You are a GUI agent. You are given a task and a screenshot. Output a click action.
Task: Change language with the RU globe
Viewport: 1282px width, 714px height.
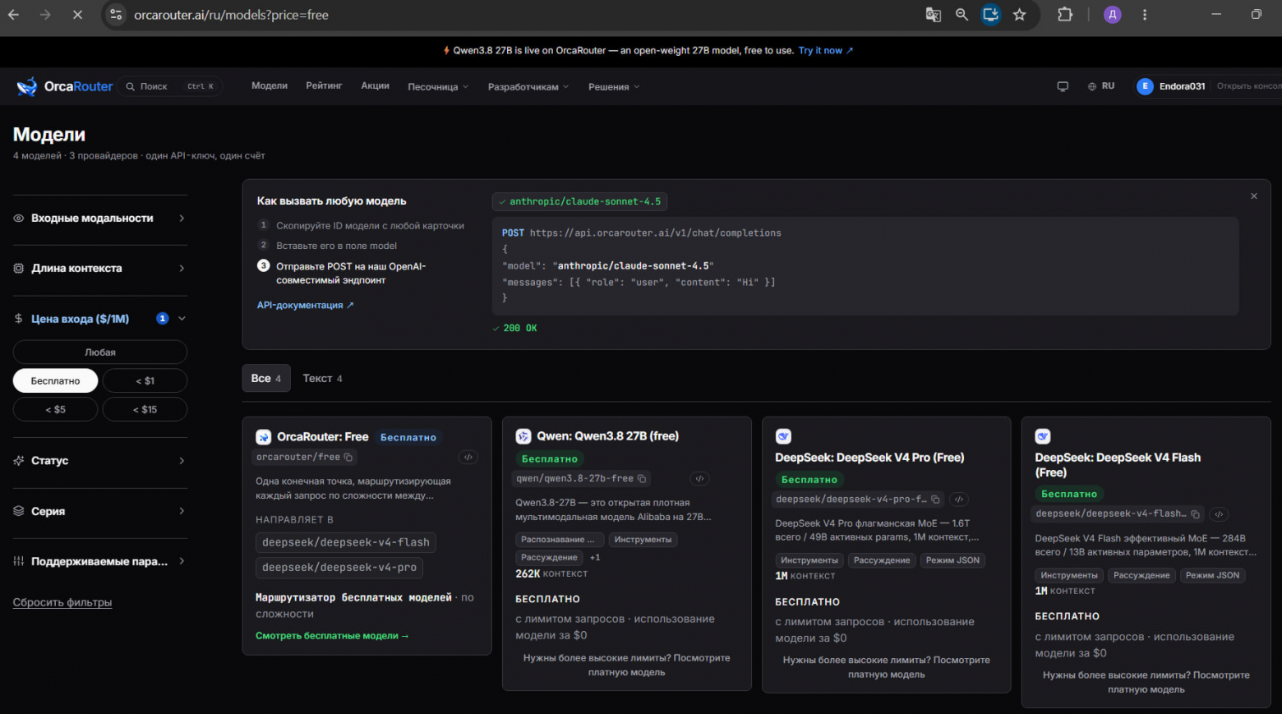tap(1101, 86)
